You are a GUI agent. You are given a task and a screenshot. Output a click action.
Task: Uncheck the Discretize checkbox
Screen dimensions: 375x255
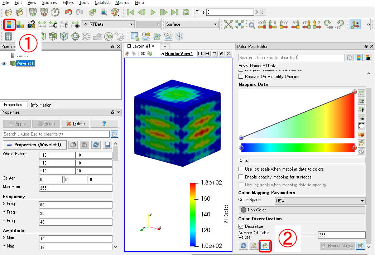tap(241, 226)
